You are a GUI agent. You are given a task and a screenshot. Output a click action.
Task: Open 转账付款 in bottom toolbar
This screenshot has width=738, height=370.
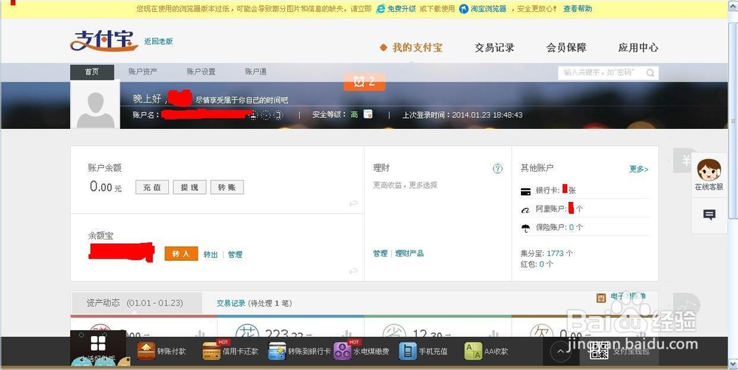pos(162,351)
